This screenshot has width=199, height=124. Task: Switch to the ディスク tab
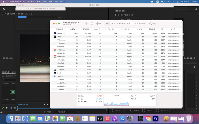(x=130, y=24)
